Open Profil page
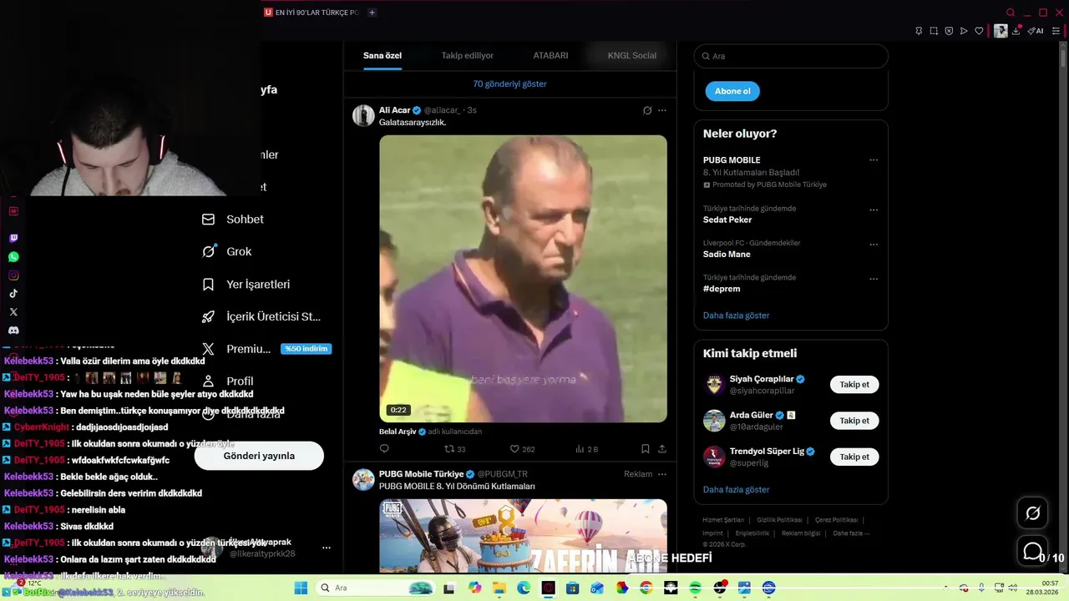 (228, 381)
